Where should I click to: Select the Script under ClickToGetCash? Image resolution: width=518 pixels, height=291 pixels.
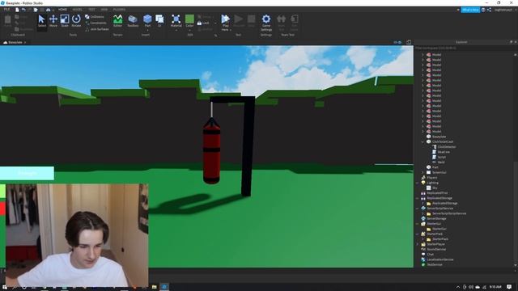click(441, 157)
